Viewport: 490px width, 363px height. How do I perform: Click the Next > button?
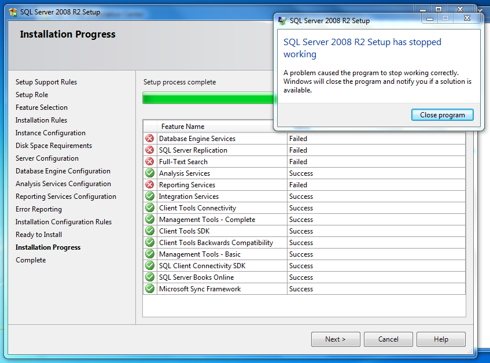[336, 339]
